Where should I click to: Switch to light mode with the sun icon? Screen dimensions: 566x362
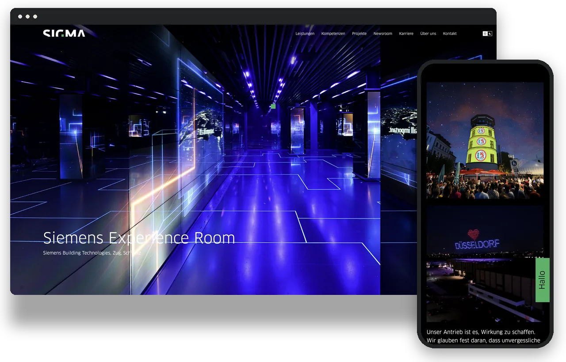click(x=485, y=34)
